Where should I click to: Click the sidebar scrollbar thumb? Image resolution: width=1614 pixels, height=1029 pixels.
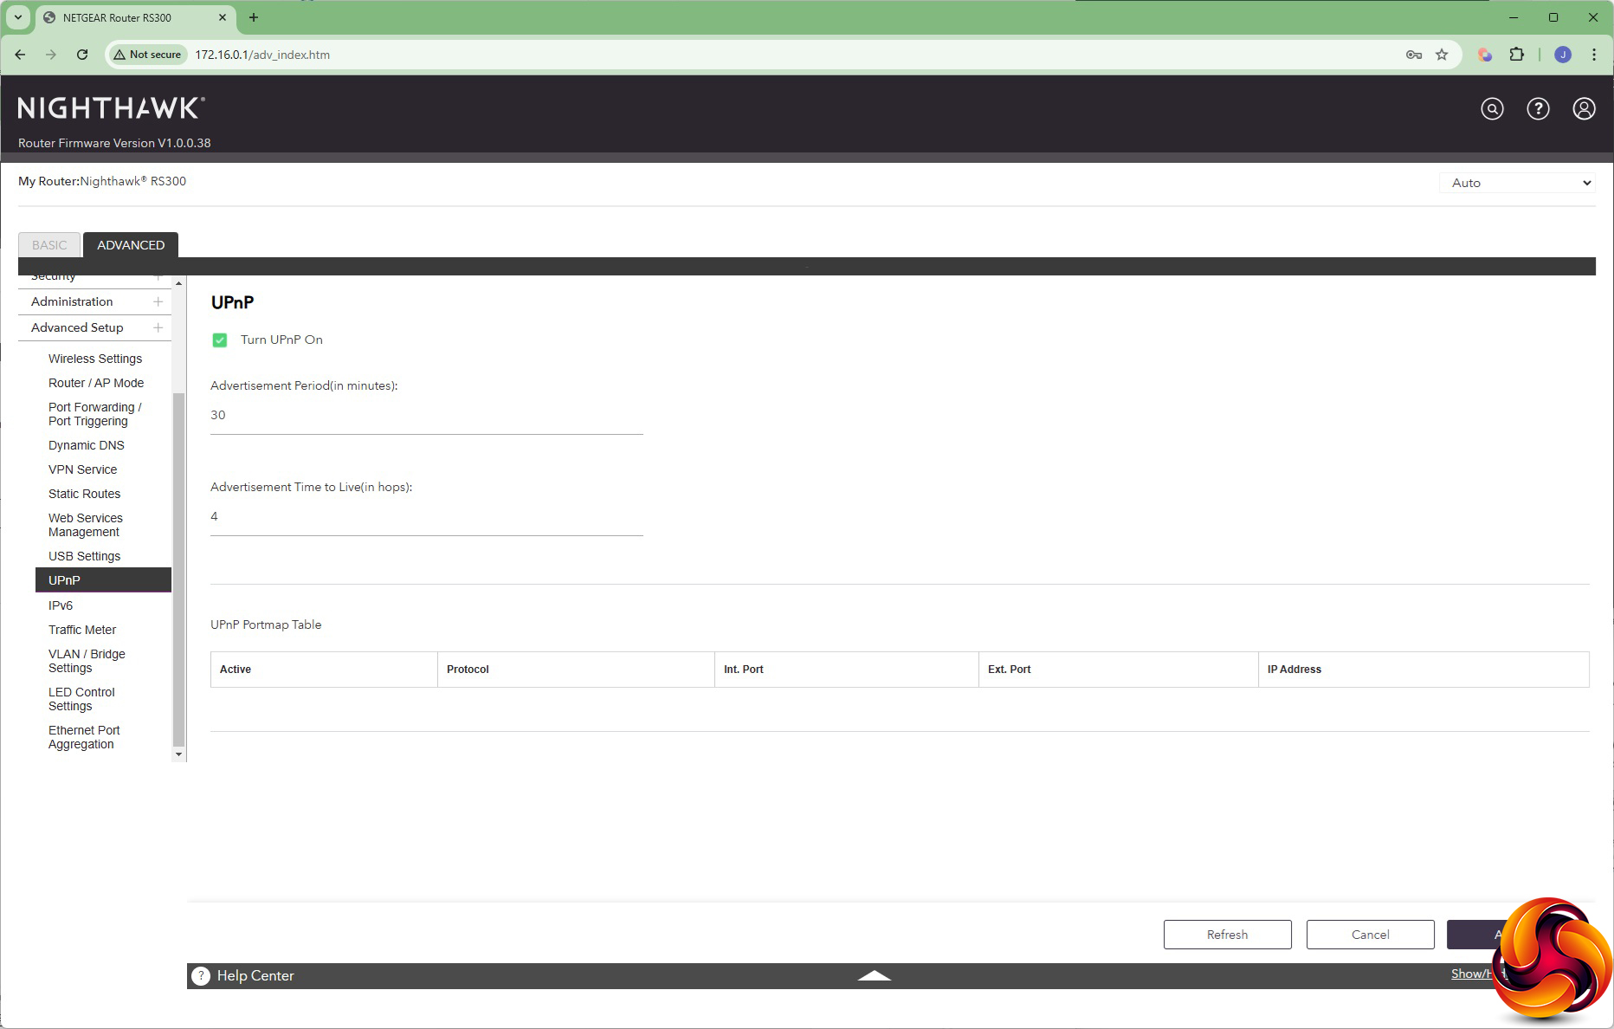[x=178, y=569]
